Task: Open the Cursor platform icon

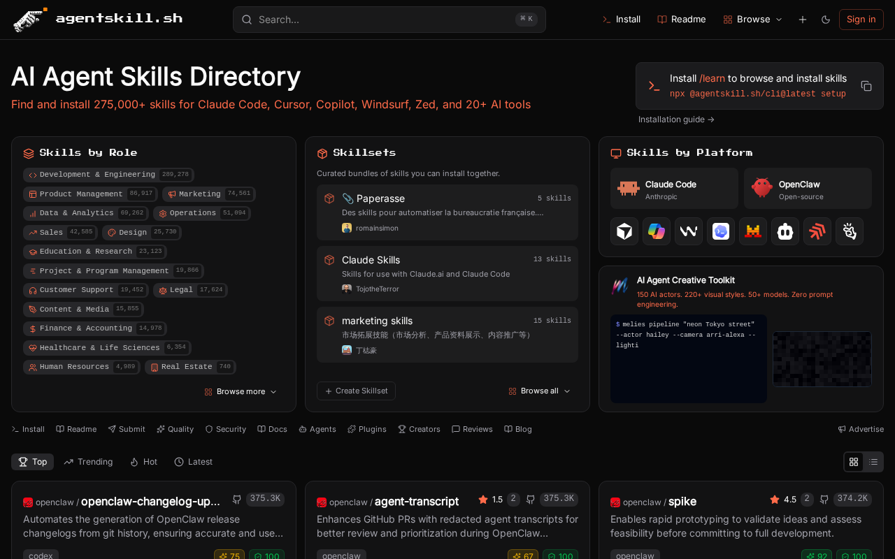Action: pos(624,231)
